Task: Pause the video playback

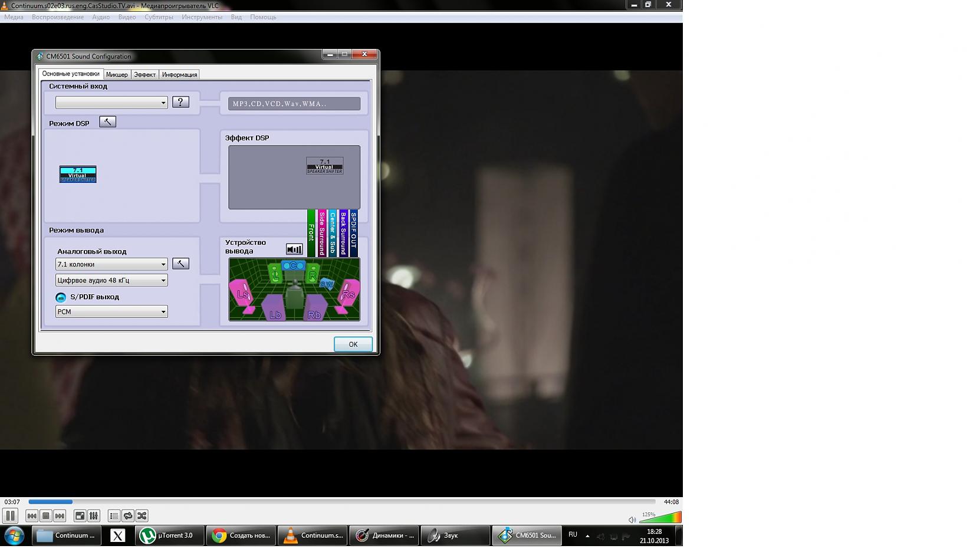Action: (10, 516)
